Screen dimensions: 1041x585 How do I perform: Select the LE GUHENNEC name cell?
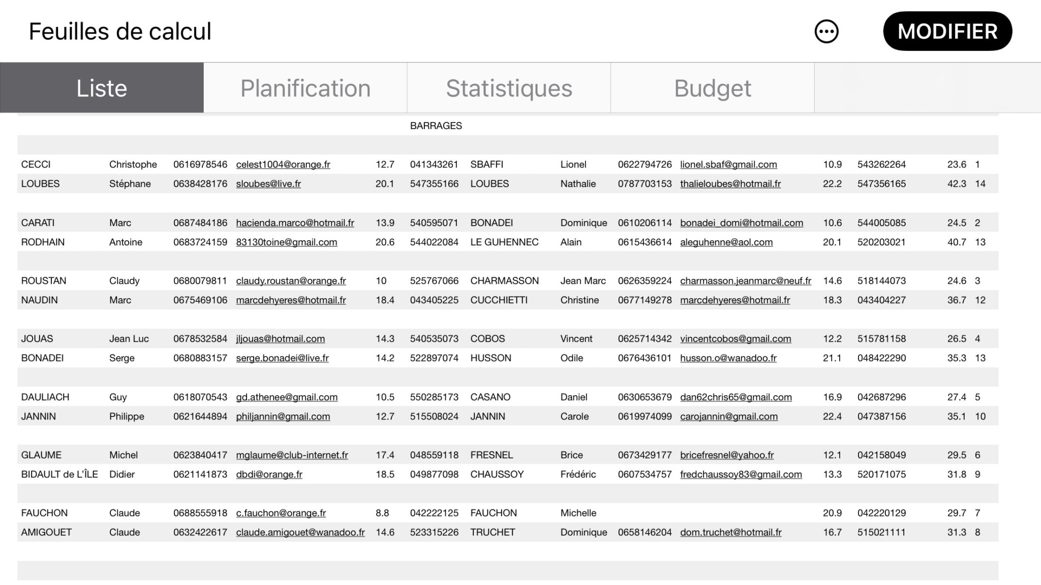tap(504, 242)
